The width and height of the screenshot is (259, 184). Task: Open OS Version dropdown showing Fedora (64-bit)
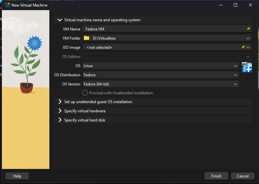(x=161, y=84)
